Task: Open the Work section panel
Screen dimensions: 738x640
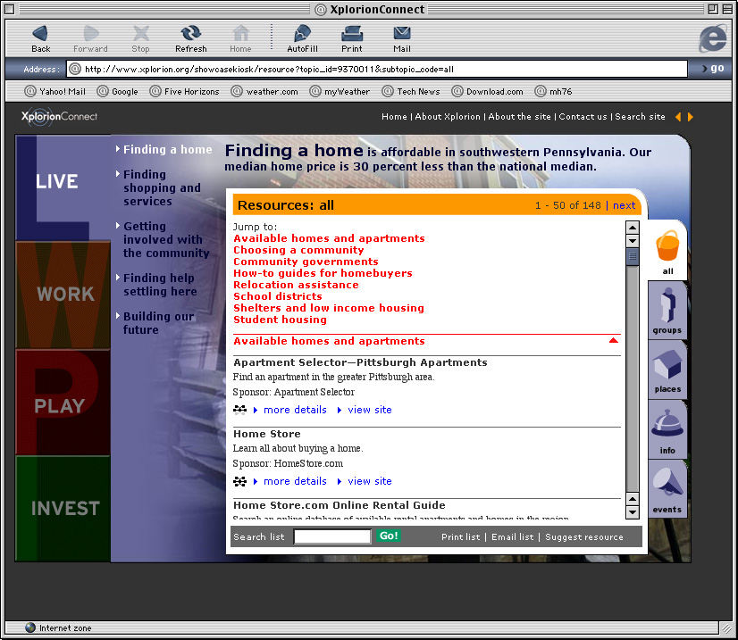Action: pos(63,294)
